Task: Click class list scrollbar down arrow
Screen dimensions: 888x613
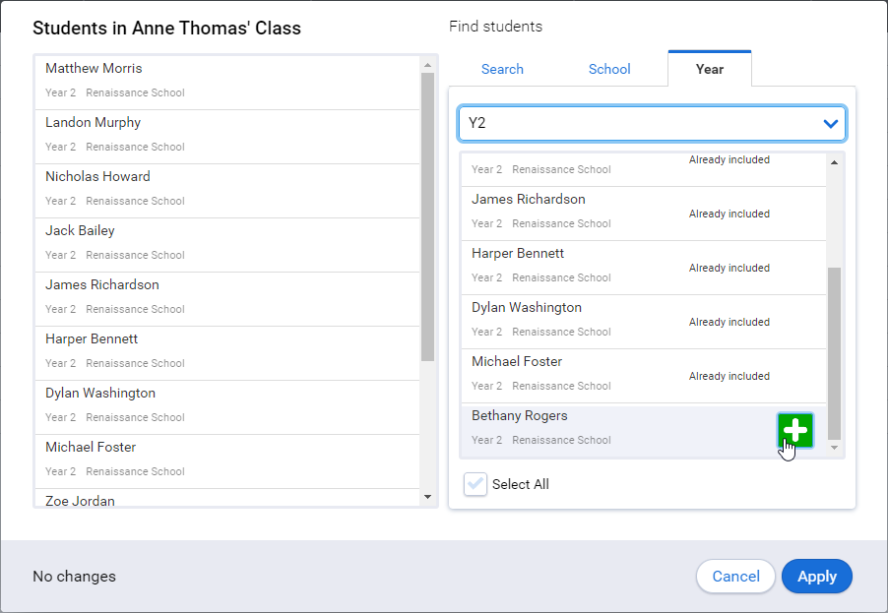Action: 427,497
